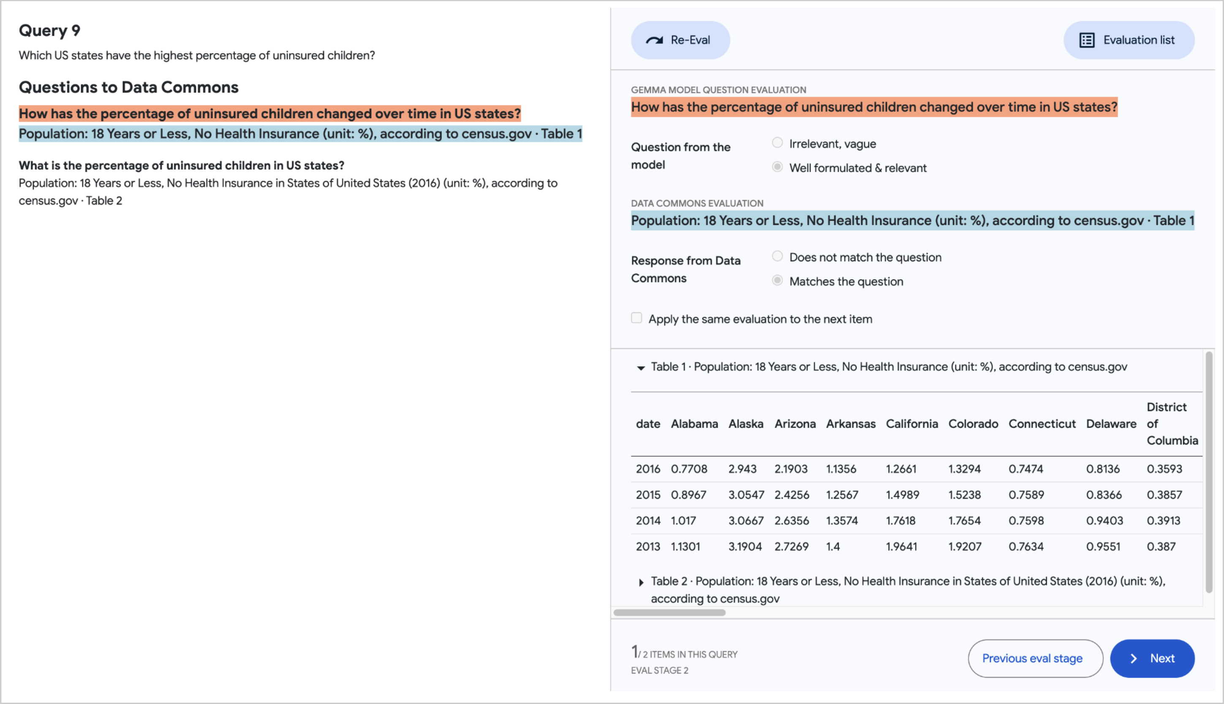Check 'Apply the same evaluation to next item'

point(636,318)
